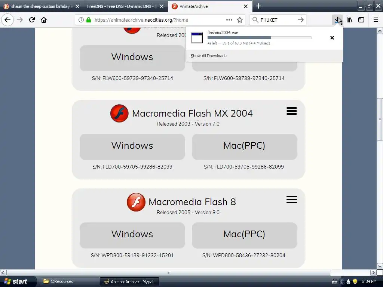Viewport: 383px width, 287px height.
Task: Click the security shield tray icon
Action: pyautogui.click(x=355, y=281)
